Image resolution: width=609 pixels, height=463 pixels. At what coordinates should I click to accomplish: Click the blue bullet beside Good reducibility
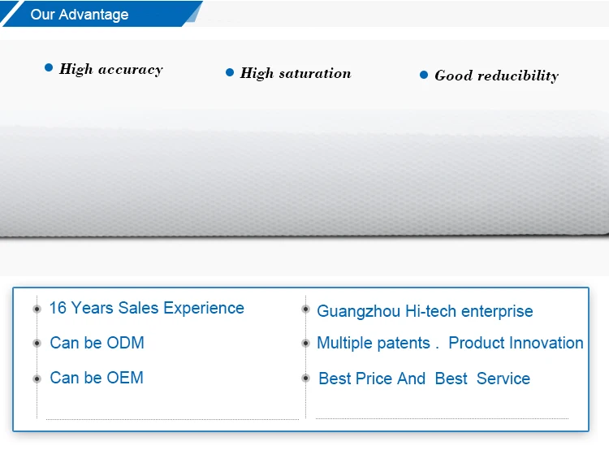click(x=424, y=75)
